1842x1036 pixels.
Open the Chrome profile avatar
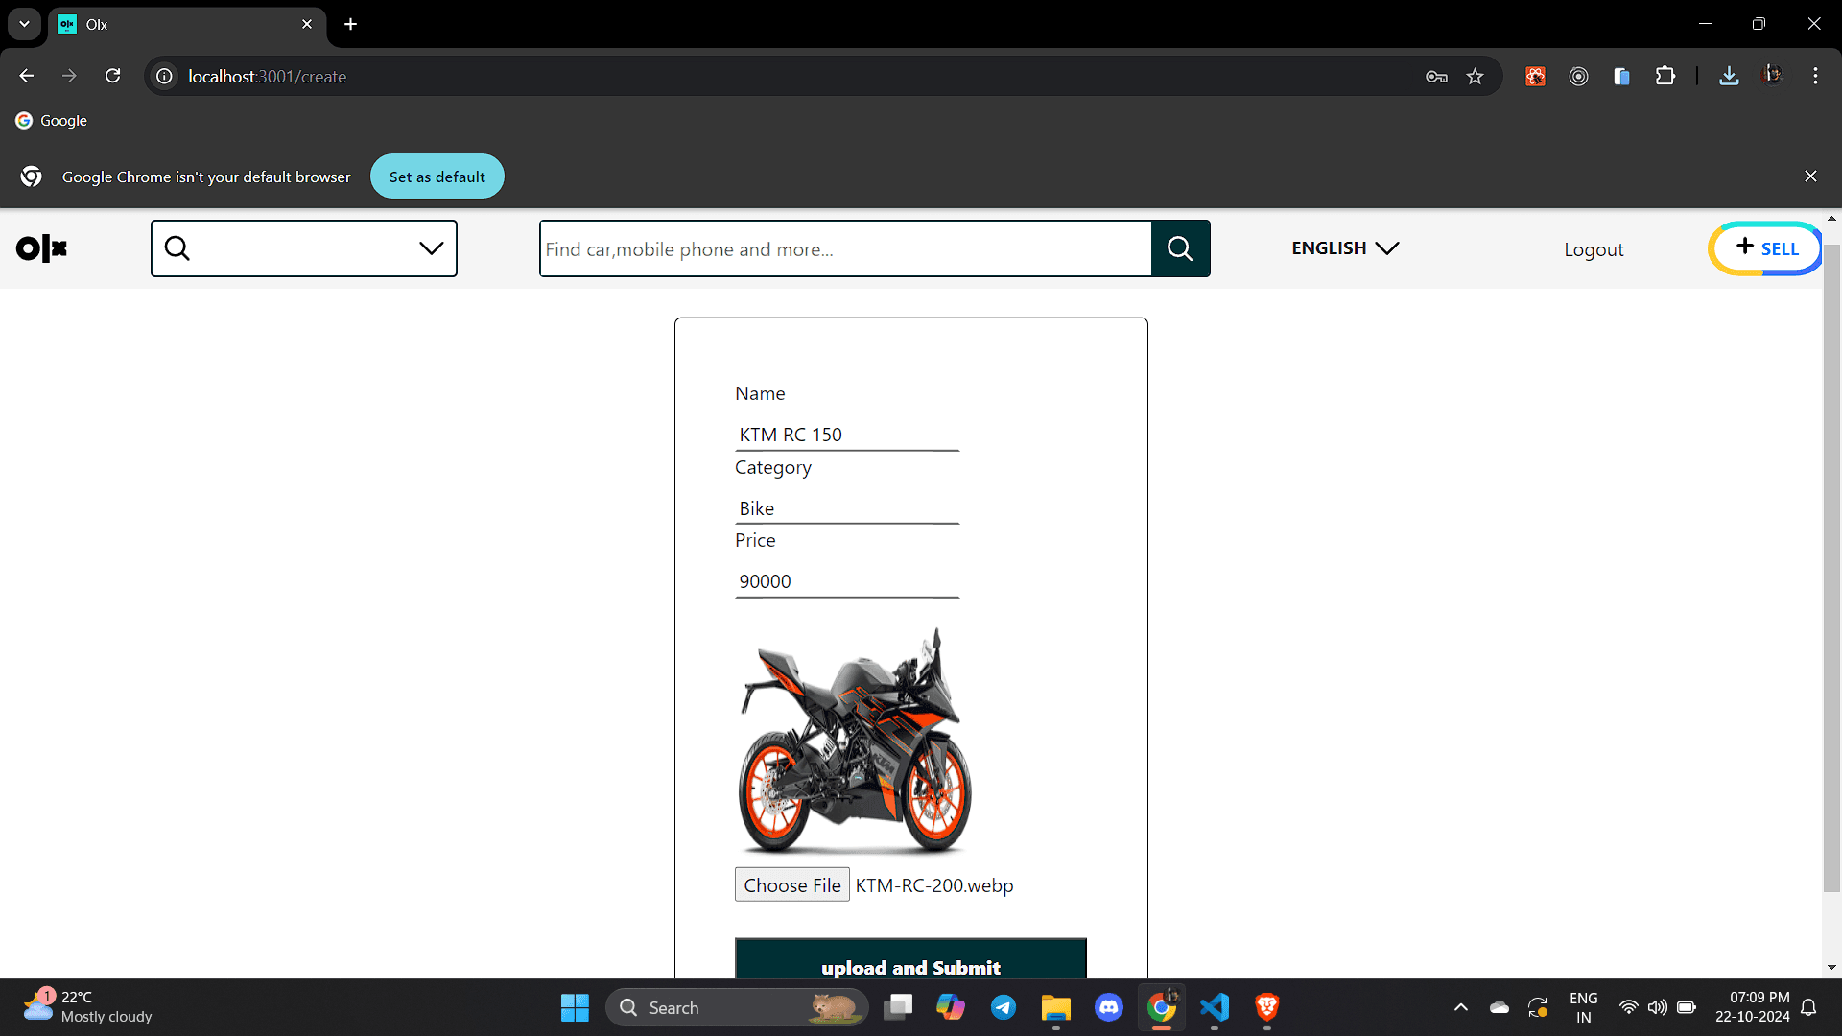coord(1772,76)
